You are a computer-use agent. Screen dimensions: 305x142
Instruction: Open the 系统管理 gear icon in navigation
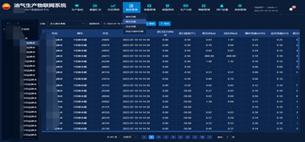pyautogui.click(x=240, y=6)
